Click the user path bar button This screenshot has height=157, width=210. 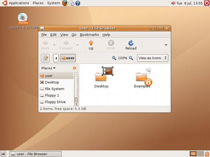(x=68, y=58)
